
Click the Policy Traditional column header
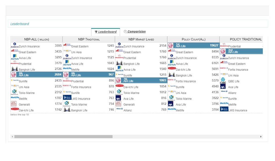click(x=241, y=39)
